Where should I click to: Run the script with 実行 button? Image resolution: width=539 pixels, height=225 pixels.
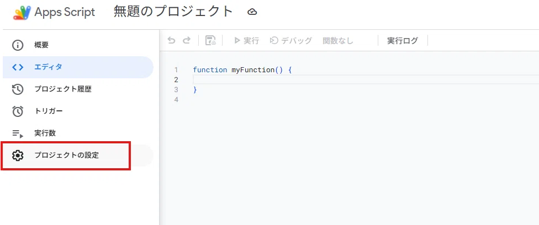tap(246, 41)
